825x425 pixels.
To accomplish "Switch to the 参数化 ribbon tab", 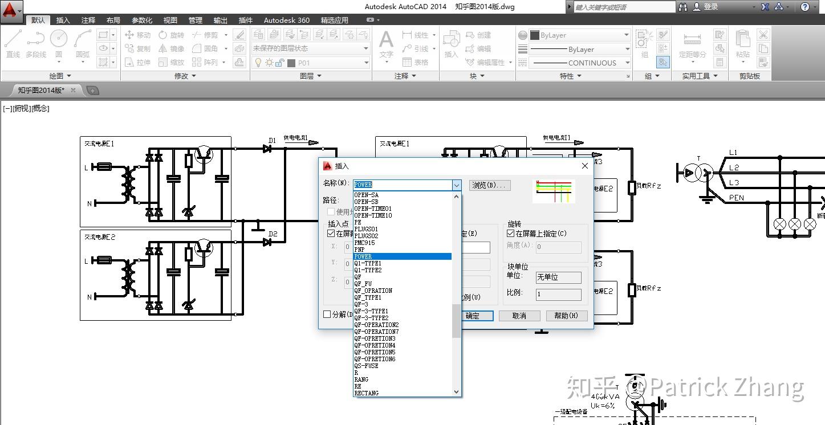I will [x=142, y=20].
